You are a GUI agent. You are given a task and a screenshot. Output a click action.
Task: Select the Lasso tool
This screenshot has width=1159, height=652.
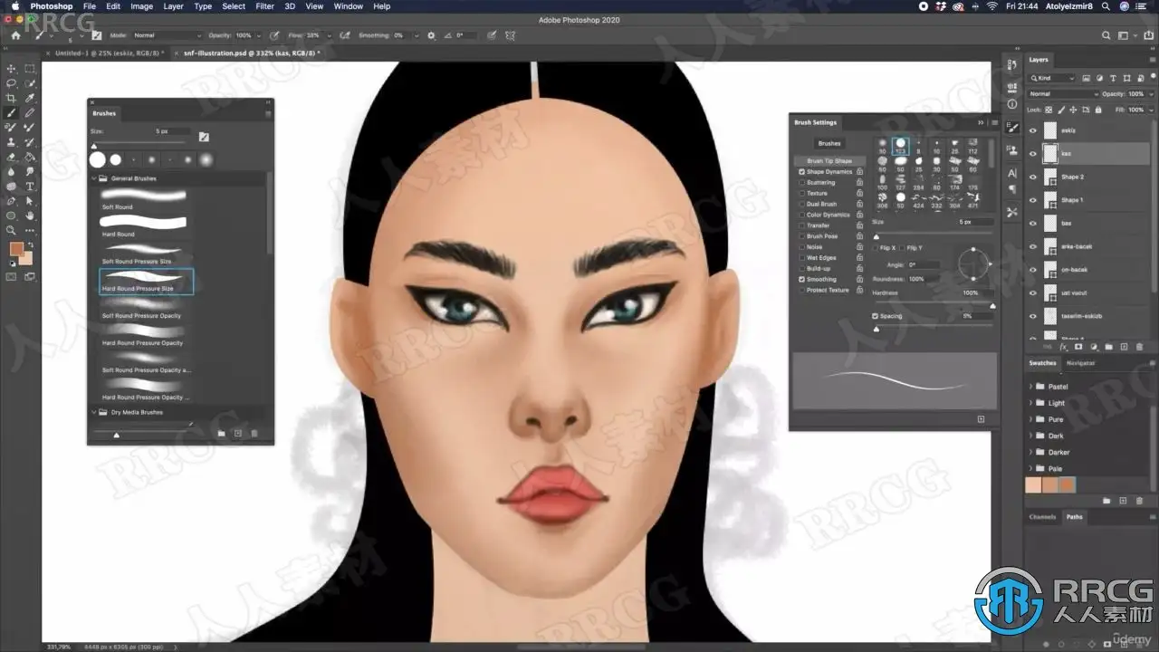(12, 83)
